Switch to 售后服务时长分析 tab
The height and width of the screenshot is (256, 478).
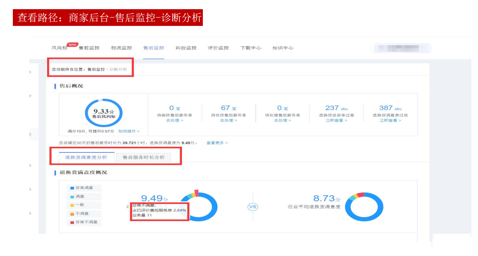[144, 157]
